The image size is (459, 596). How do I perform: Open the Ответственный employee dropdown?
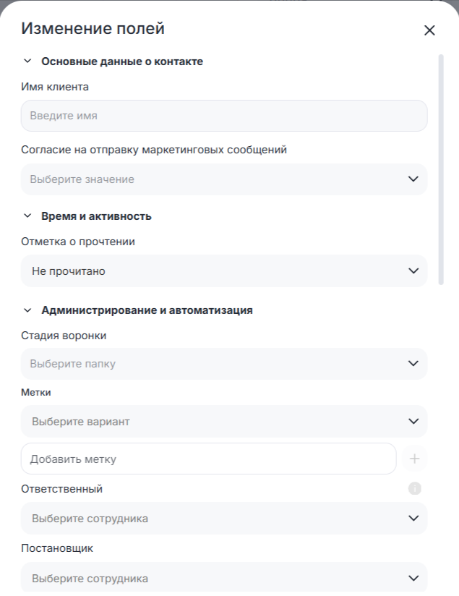point(217,519)
